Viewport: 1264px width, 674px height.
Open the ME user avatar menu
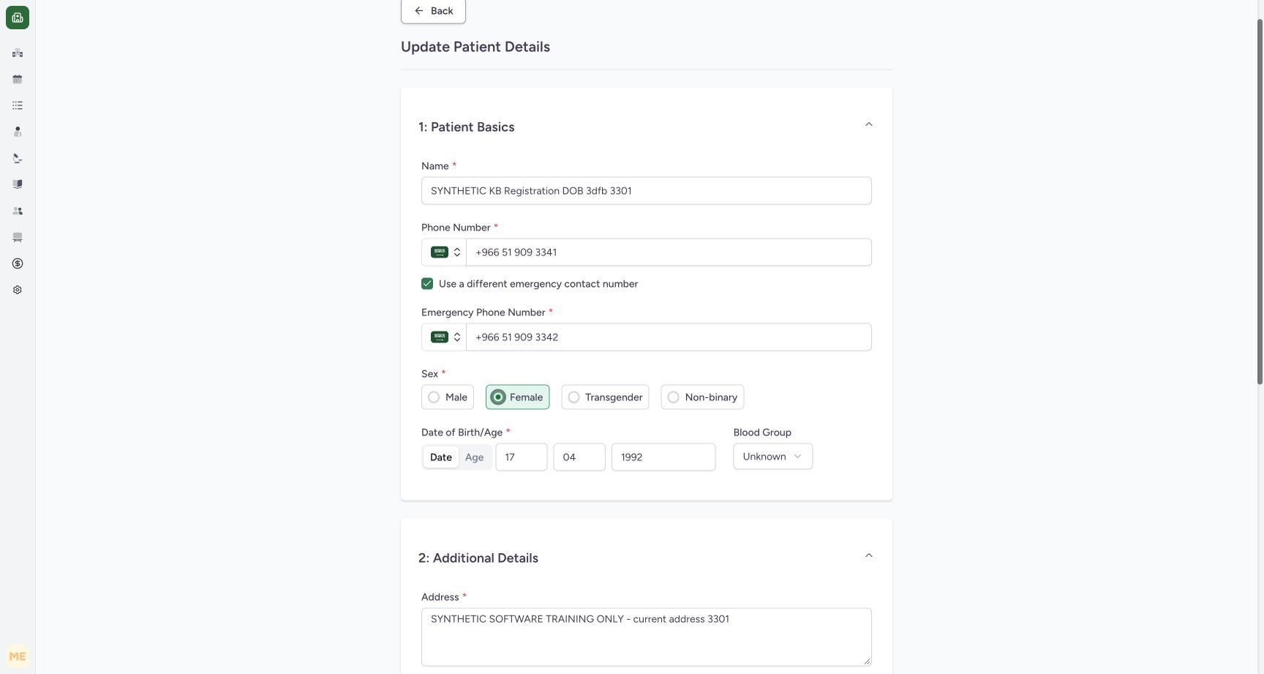click(18, 656)
